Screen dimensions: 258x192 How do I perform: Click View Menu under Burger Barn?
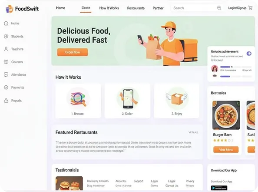226,150
